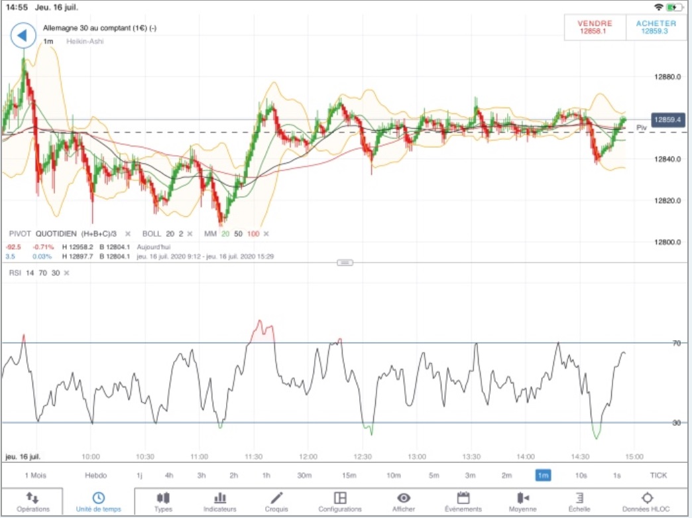
Task: Open the Configurations layout icon
Action: click(x=340, y=497)
